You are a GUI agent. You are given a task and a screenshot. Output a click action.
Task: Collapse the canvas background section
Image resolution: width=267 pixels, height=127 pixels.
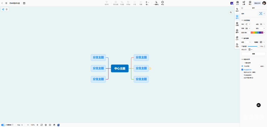[x=242, y=38]
